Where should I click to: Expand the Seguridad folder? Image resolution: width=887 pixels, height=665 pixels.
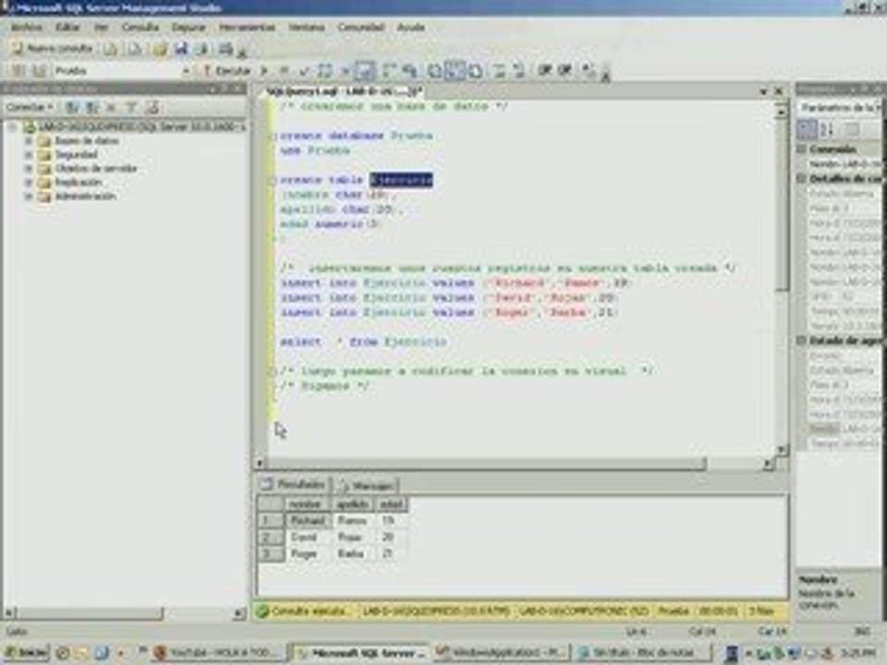tap(29, 155)
